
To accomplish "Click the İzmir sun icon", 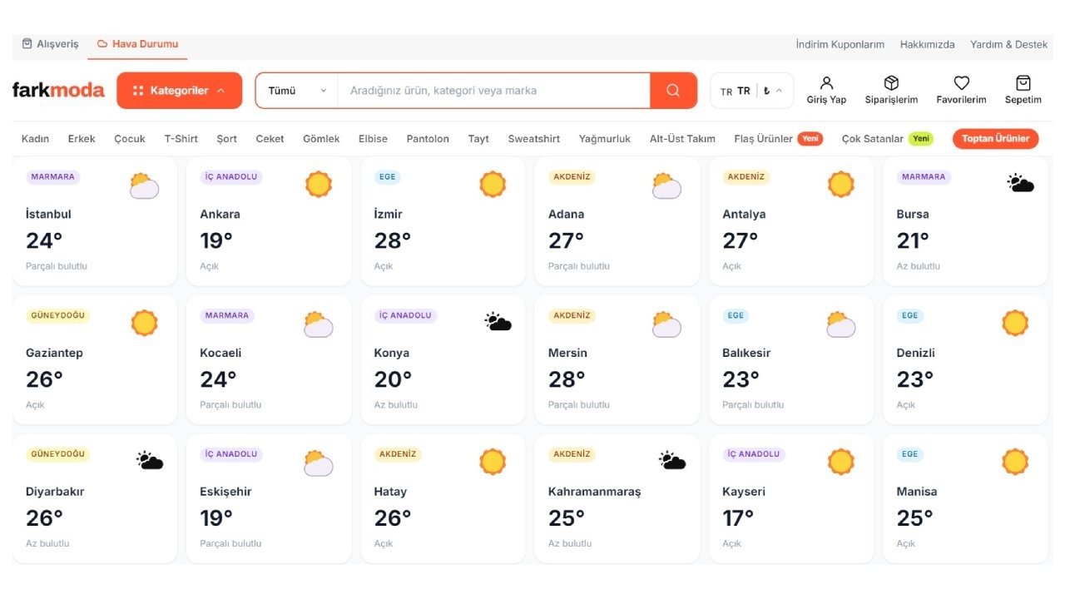I will pyautogui.click(x=493, y=184).
